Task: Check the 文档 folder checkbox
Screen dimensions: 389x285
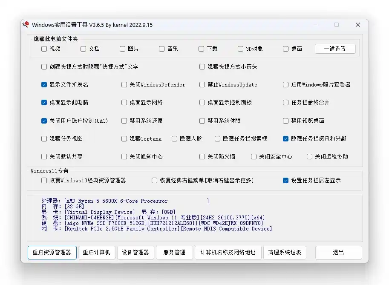Action: (84, 49)
